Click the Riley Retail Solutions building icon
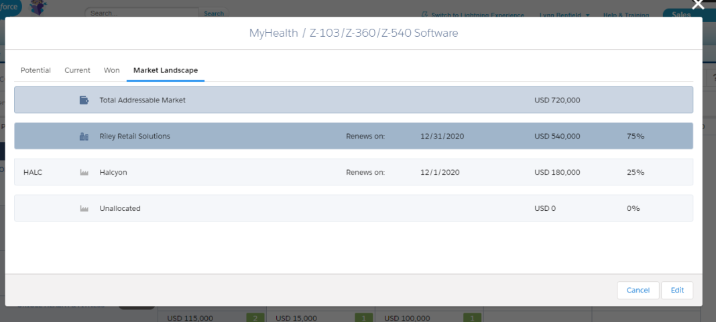This screenshot has width=716, height=322. tap(84, 136)
